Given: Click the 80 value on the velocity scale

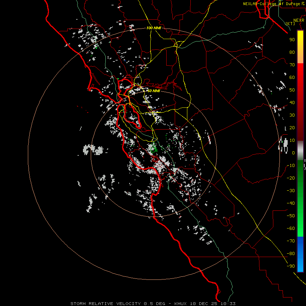Looking at the screenshot, I should click(292, 52).
